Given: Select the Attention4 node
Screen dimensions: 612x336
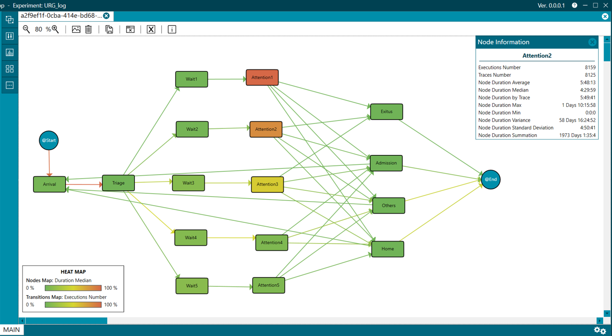Looking at the screenshot, I should [x=272, y=243].
